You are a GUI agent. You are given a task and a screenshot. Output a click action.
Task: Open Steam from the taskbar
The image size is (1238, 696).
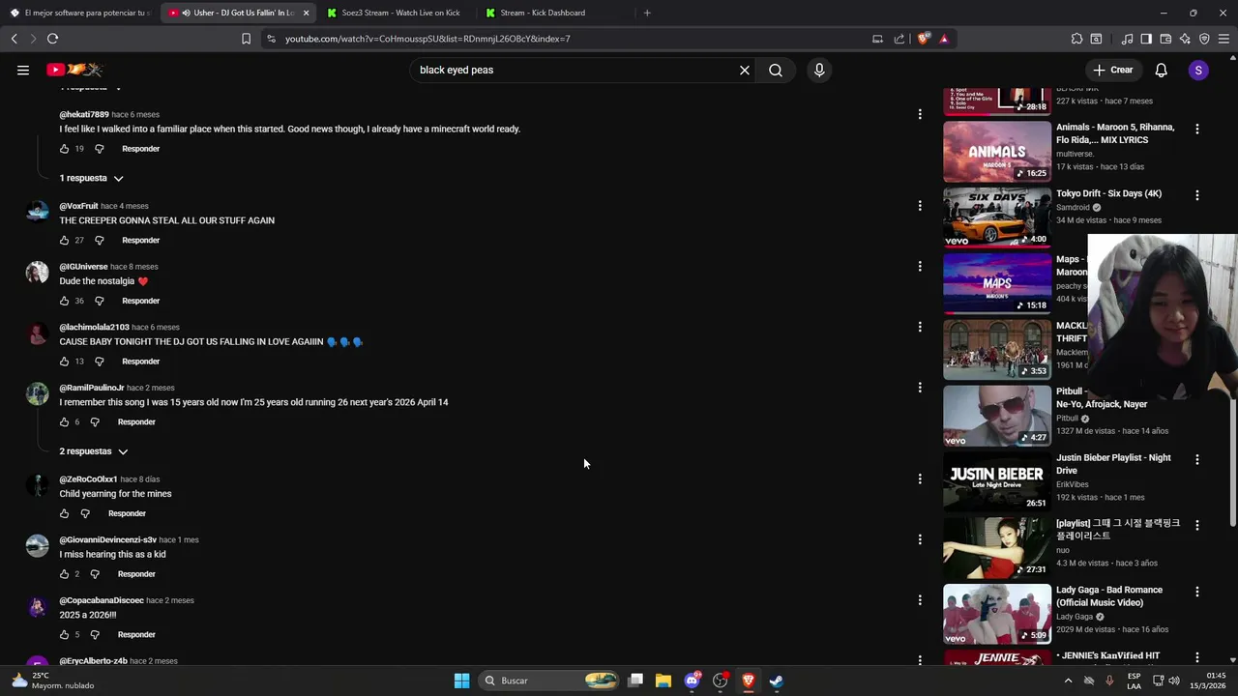[x=776, y=681]
